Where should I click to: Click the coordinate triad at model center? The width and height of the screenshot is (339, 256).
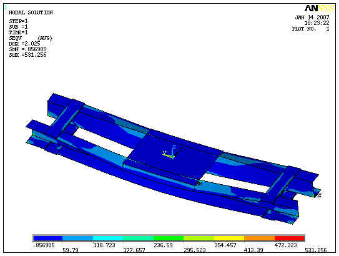(172, 152)
